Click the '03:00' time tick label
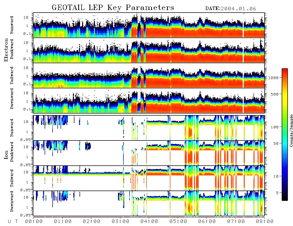The width and height of the screenshot is (293, 226). coord(121,221)
